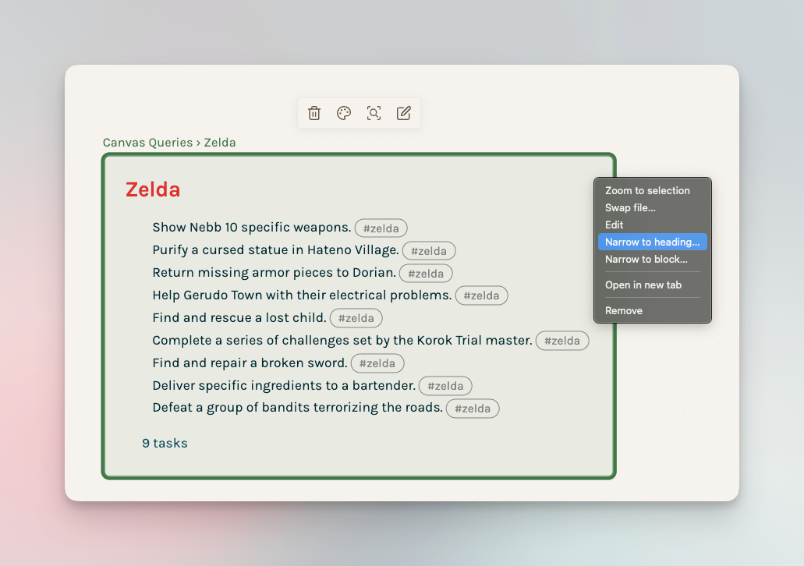This screenshot has height=566, width=804.
Task: Select 'Find and rescue a lost child.'
Action: coord(239,317)
